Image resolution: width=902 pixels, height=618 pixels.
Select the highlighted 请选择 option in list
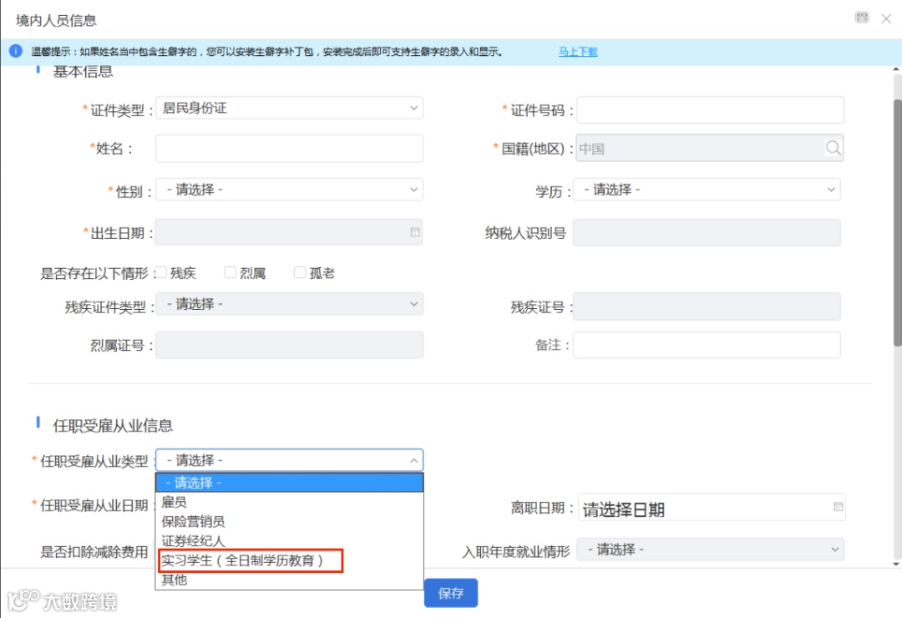tap(289, 483)
